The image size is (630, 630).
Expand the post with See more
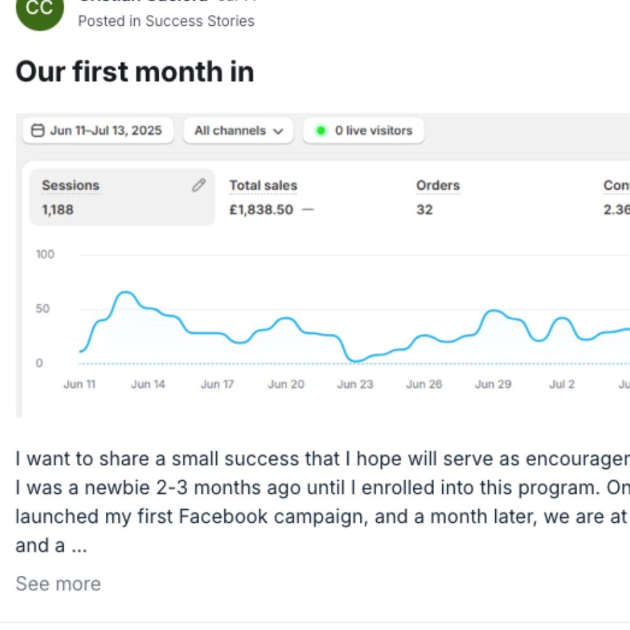tap(58, 584)
